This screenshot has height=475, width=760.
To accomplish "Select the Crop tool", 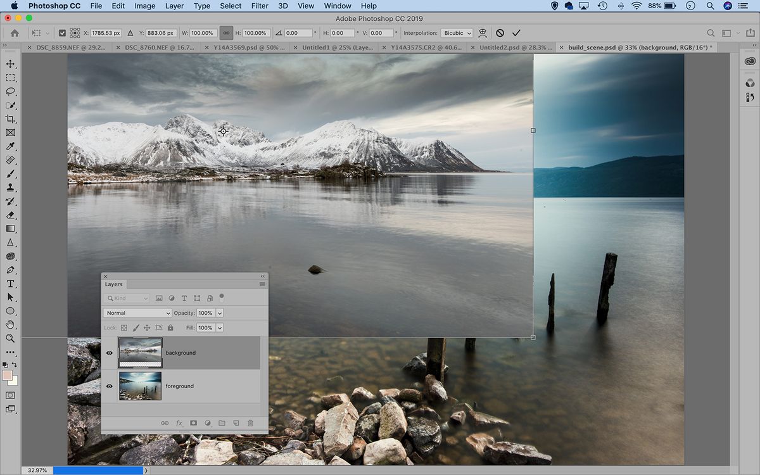I will tap(10, 118).
